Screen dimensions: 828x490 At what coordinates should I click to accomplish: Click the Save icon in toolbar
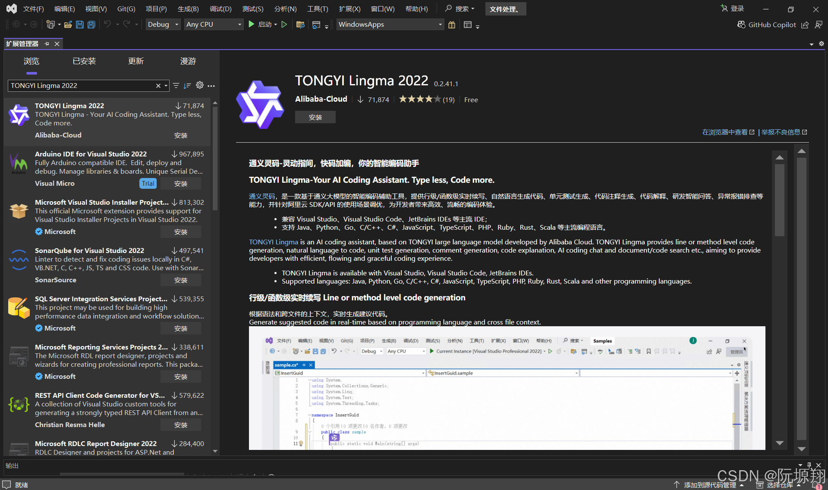[x=80, y=25]
